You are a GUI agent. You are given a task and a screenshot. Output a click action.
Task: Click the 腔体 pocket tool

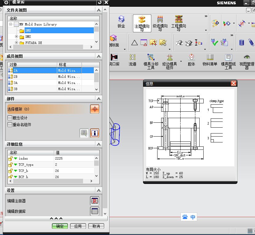[x=191, y=60]
